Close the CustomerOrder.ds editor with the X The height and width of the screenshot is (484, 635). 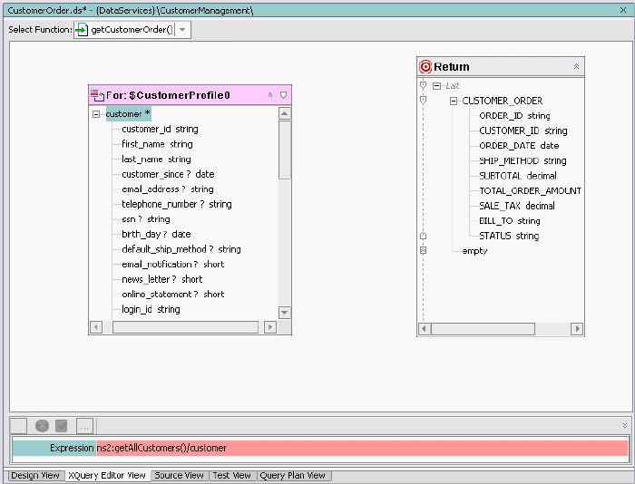(x=623, y=10)
